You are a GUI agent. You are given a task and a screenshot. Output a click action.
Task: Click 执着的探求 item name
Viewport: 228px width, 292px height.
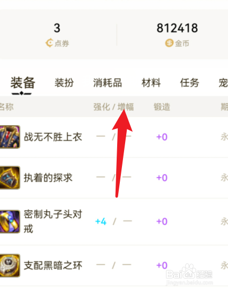point(48,178)
